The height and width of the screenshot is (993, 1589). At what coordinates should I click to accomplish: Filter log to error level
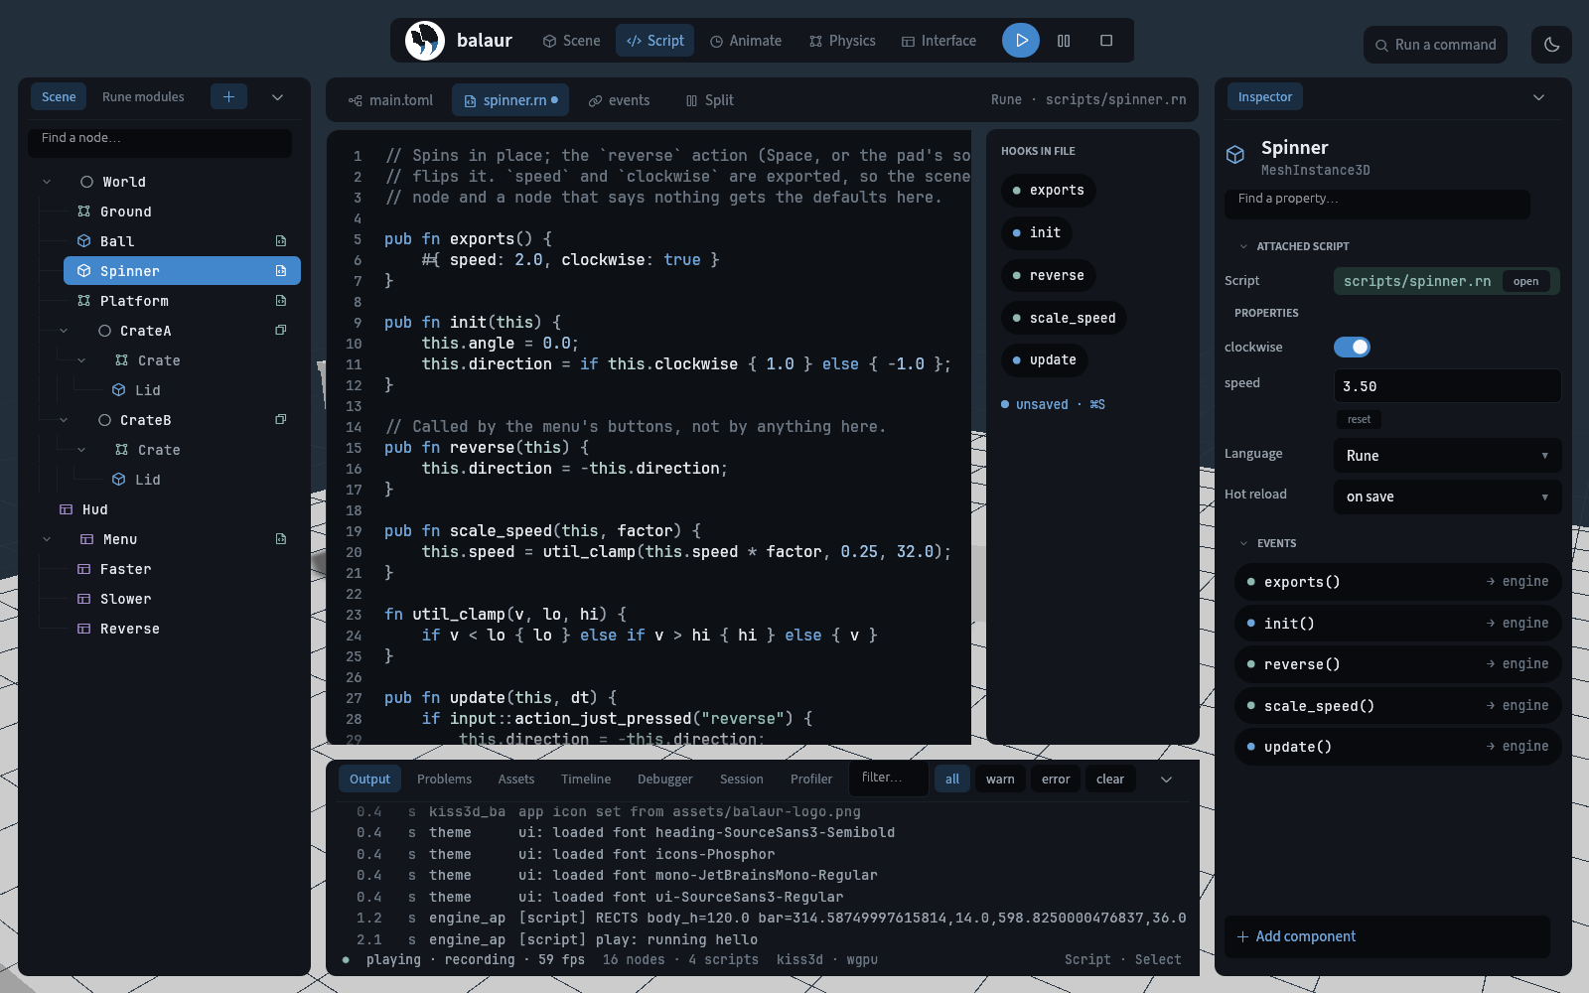1056,779
